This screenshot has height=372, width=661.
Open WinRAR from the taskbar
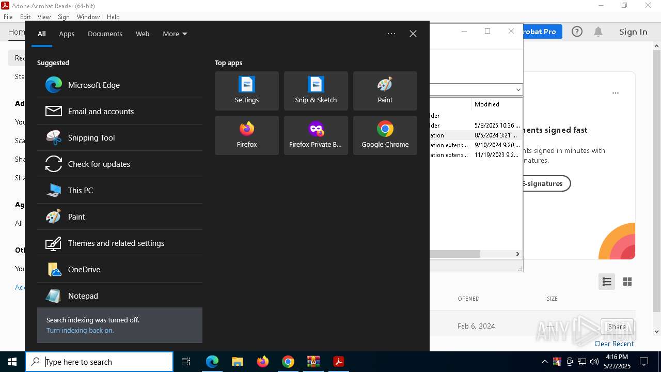click(x=313, y=362)
